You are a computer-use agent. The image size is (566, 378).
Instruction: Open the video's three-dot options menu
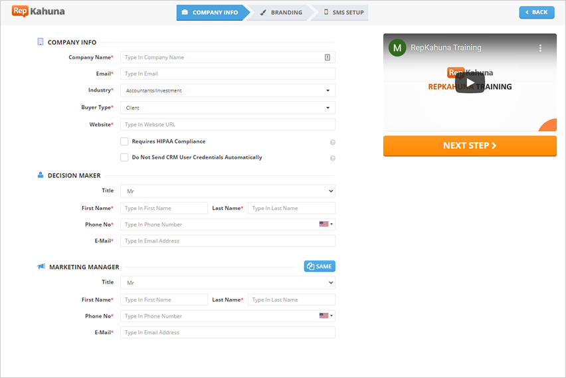pos(540,48)
